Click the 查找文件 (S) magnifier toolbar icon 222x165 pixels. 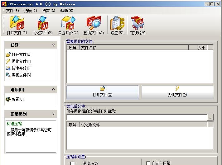pos(94,23)
